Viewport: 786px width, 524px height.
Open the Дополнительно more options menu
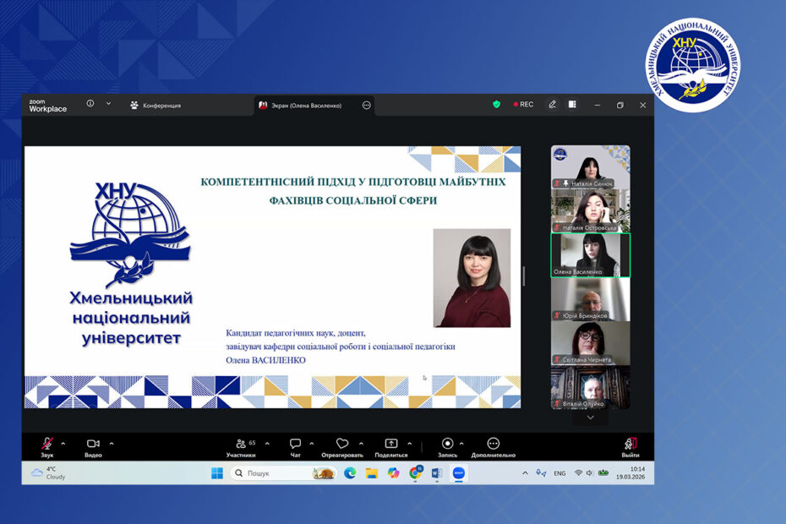[x=494, y=445]
